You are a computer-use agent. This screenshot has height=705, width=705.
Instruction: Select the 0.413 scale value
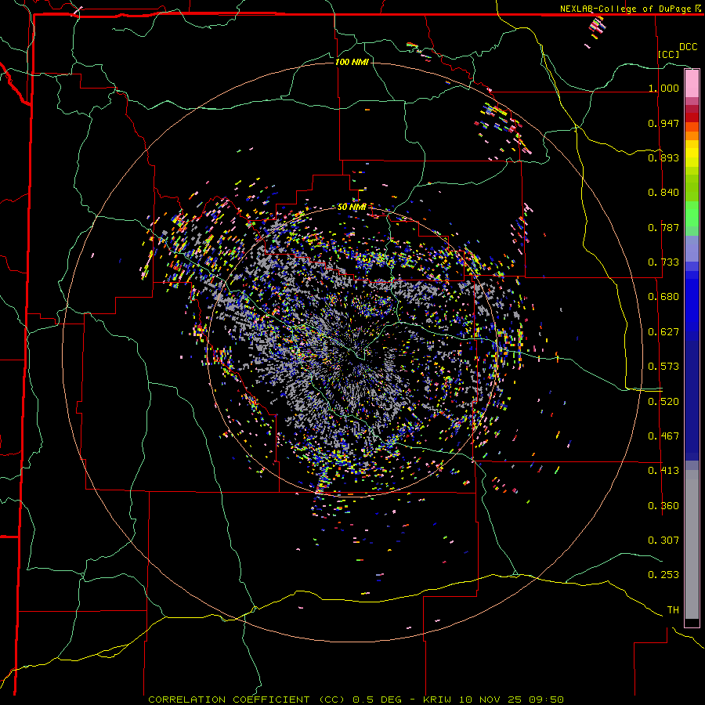pos(663,471)
